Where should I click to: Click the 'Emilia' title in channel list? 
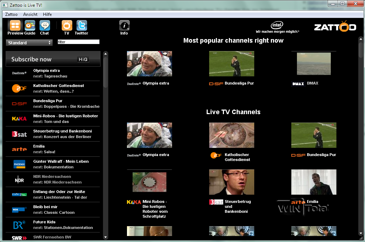pyautogui.click(x=39, y=146)
